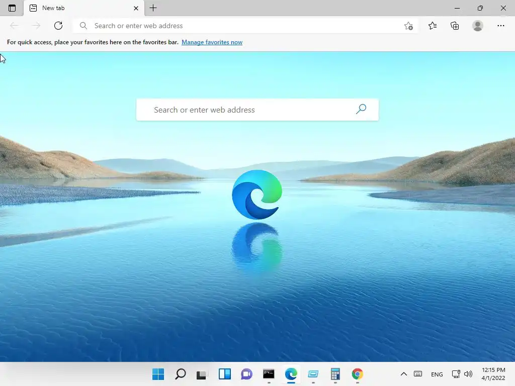This screenshot has height=386, width=515.
Task: Refresh the page
Action: coord(58,26)
